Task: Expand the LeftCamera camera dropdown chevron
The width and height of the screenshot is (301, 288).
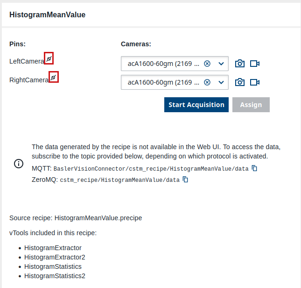Action: (221, 64)
